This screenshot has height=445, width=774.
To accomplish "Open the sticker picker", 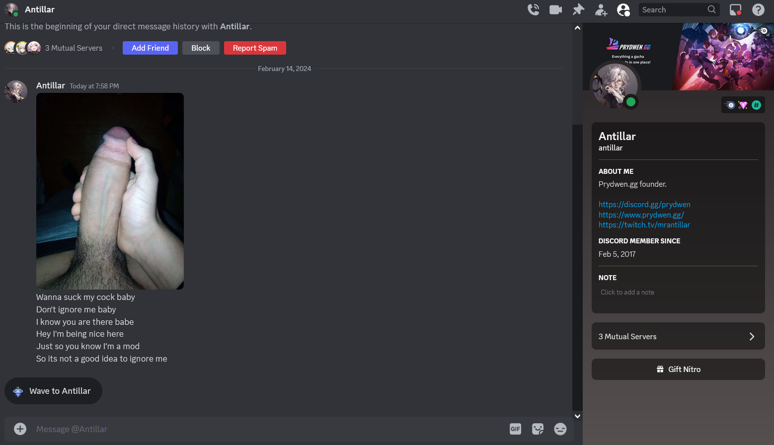I will 538,429.
